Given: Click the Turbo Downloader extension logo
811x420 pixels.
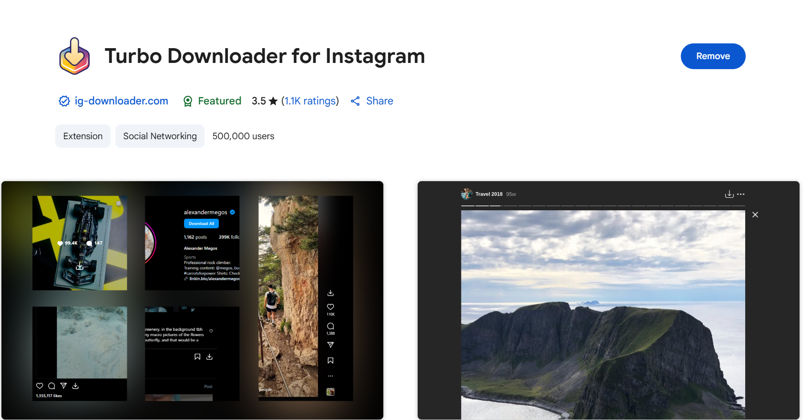Looking at the screenshot, I should [x=74, y=56].
